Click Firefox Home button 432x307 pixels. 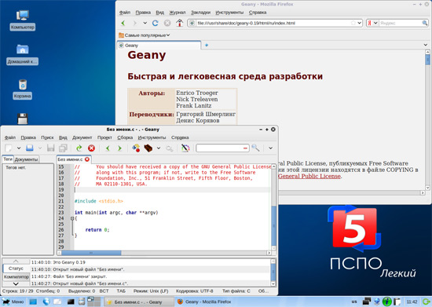coord(180,23)
